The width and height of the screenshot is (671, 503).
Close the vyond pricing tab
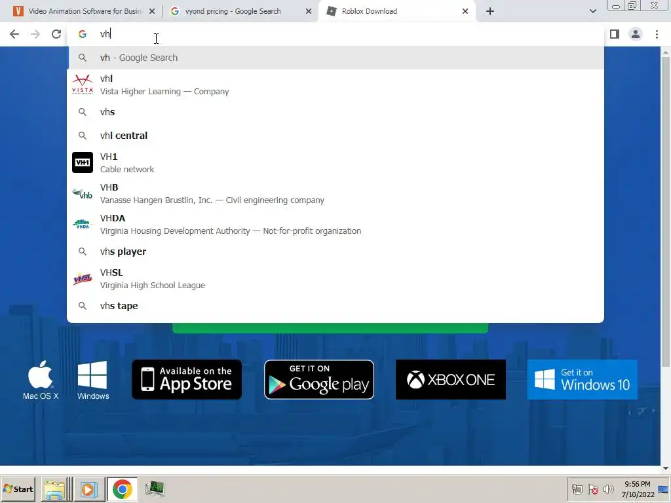[309, 12]
